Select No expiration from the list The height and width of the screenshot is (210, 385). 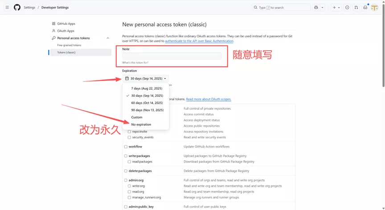click(141, 124)
